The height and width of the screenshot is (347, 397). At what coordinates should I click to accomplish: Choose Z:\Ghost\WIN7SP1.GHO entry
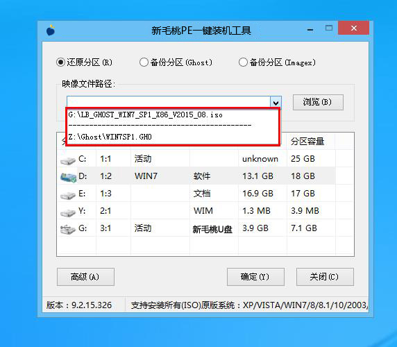pos(173,137)
